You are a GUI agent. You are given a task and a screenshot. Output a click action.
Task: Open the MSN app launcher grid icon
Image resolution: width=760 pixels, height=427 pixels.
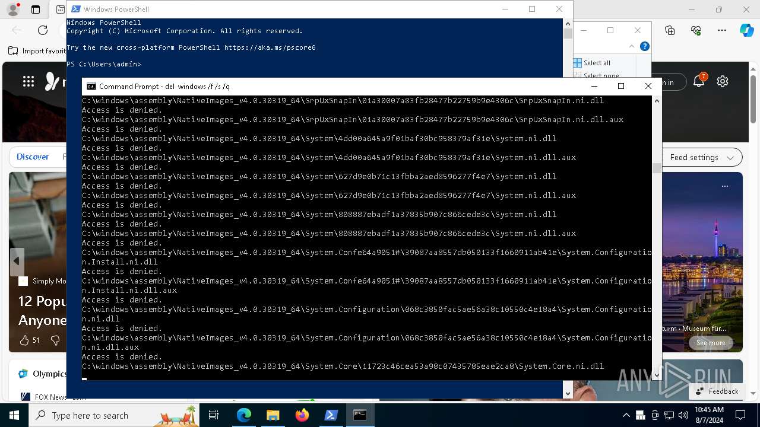tap(28, 82)
